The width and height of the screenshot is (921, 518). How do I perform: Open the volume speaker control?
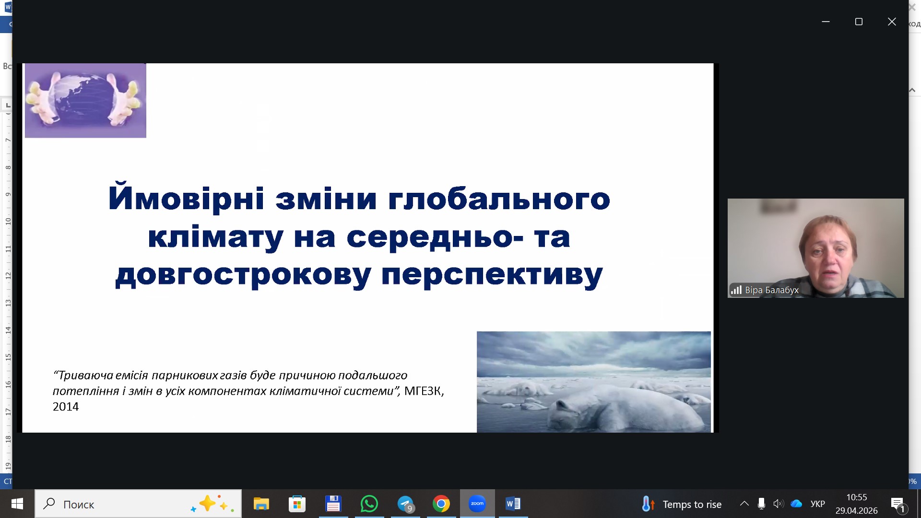[778, 504]
